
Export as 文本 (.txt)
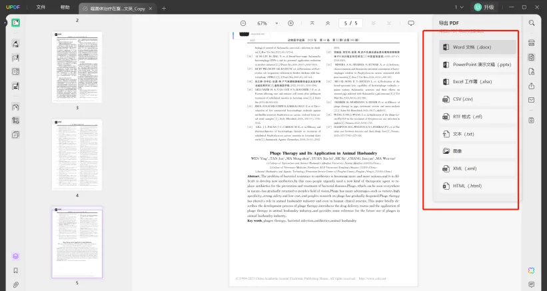(x=478, y=134)
